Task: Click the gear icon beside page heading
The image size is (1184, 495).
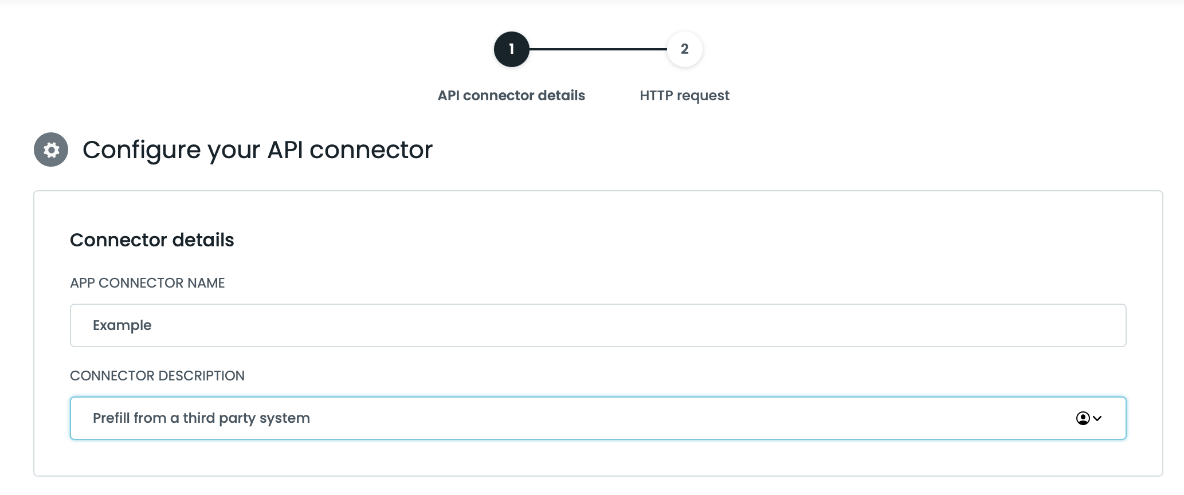Action: pyautogui.click(x=51, y=150)
